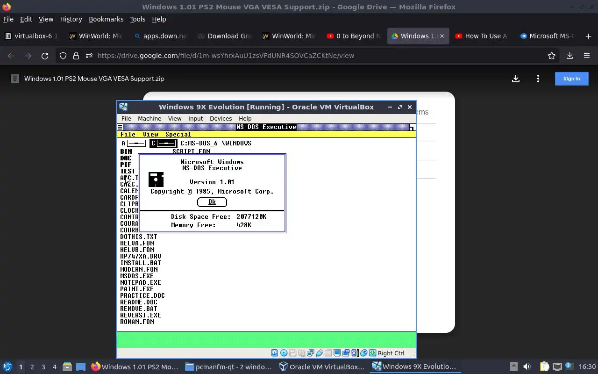The image size is (598, 374).
Task: Click the floppy disk icon in About dialog
Action: 156,180
